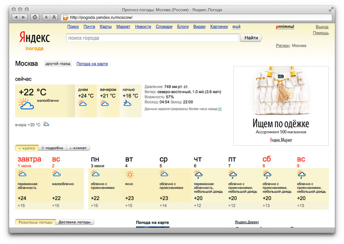Switch to the подробно forecast tab

click(52, 148)
